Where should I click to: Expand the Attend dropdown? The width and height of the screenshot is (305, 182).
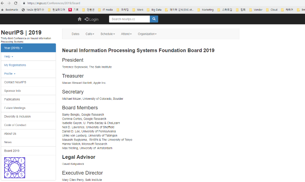pyautogui.click(x=126, y=34)
